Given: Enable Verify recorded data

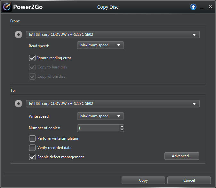Looking at the screenshot, I should coord(32,148).
